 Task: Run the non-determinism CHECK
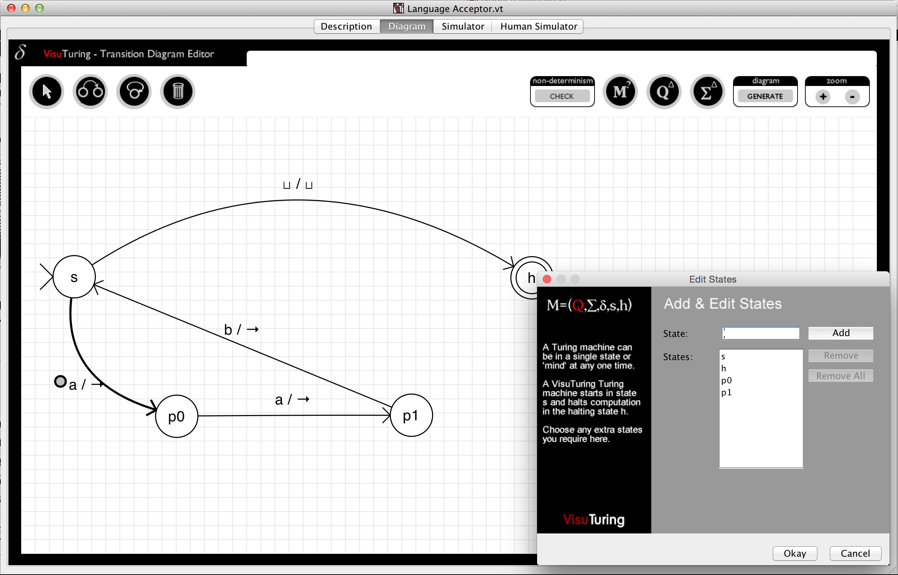(x=562, y=96)
